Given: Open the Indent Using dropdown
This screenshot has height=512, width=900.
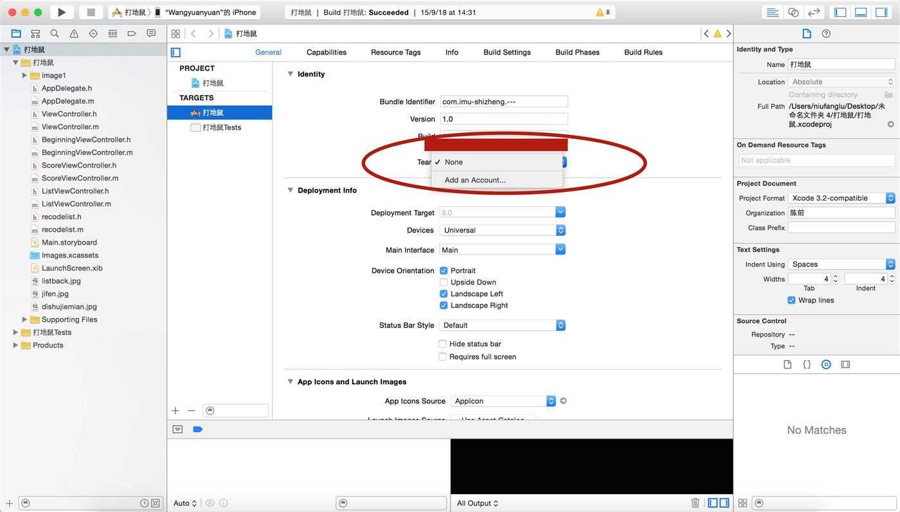Looking at the screenshot, I should (x=842, y=264).
